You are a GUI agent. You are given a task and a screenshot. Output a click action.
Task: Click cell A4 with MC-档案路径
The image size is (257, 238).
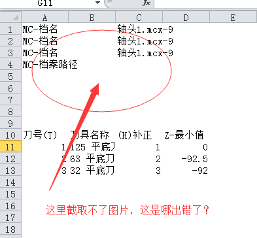45,65
